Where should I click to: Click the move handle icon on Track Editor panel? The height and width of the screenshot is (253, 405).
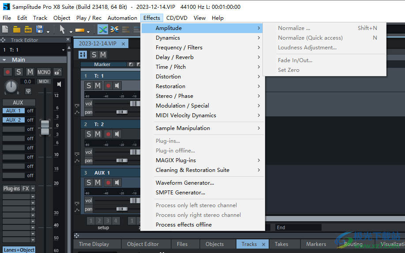pos(3,40)
